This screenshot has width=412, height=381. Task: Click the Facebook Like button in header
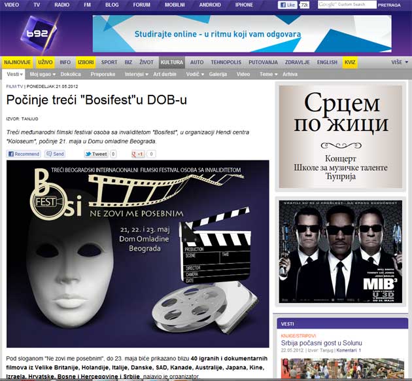(x=288, y=5)
